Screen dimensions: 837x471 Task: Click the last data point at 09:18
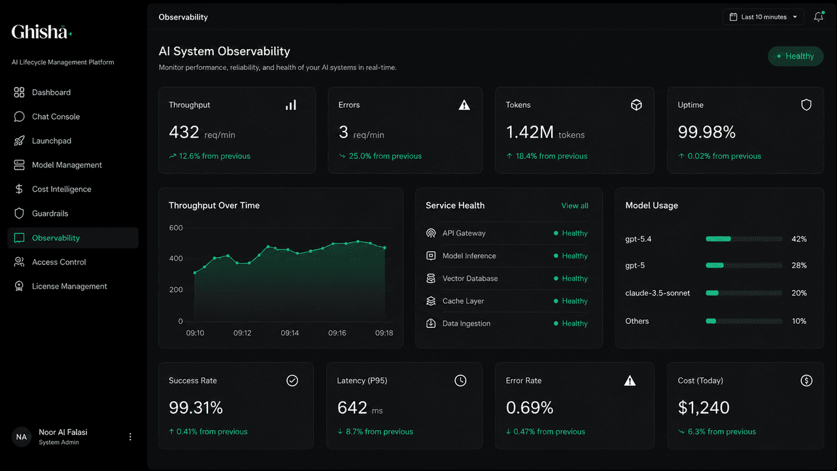(x=384, y=248)
